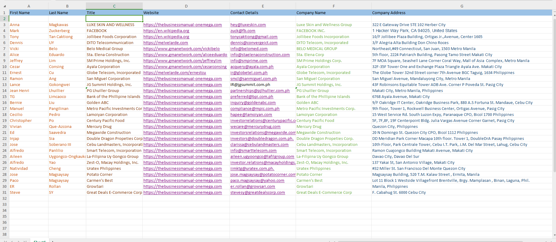Select column G header
Image resolution: width=556 pixels, height=242 pixels.
(x=462, y=6)
